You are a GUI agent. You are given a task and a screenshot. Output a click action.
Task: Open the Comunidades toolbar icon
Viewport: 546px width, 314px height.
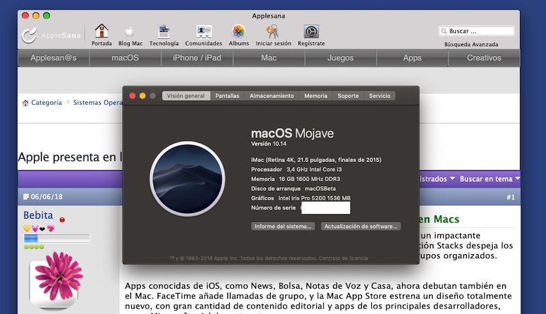click(x=203, y=31)
